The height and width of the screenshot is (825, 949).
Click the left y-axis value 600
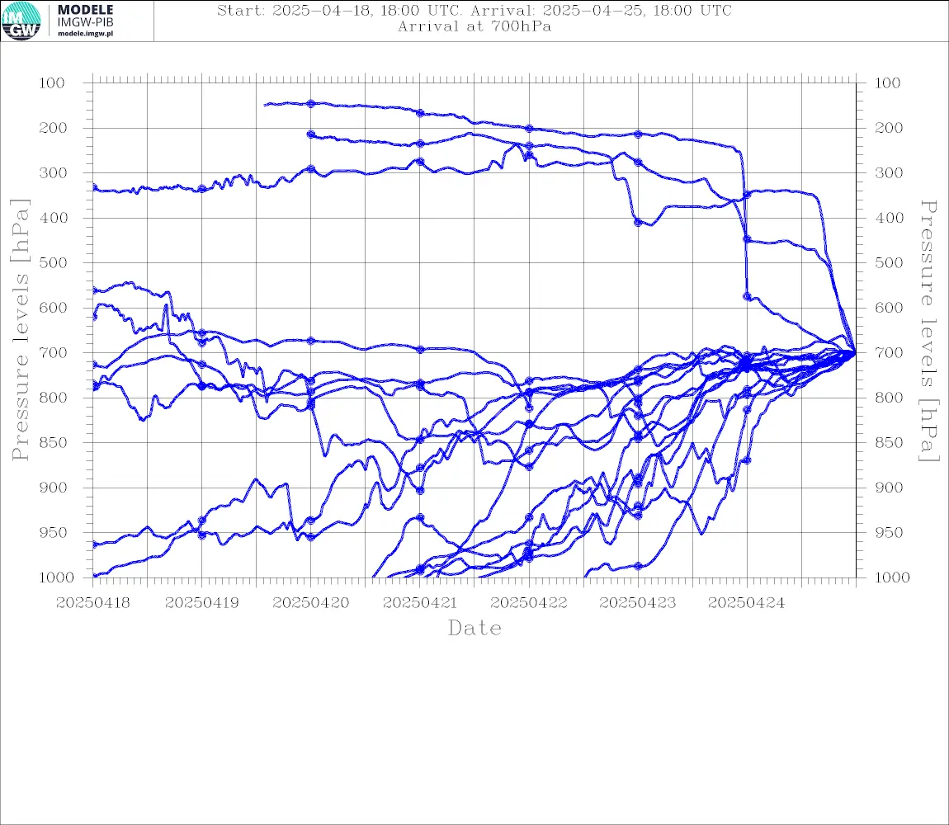52,308
